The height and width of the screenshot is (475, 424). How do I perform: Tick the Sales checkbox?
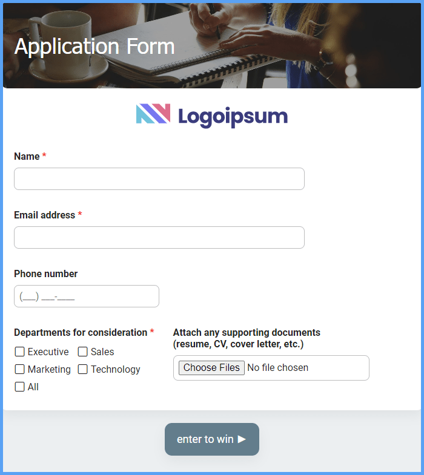point(83,352)
